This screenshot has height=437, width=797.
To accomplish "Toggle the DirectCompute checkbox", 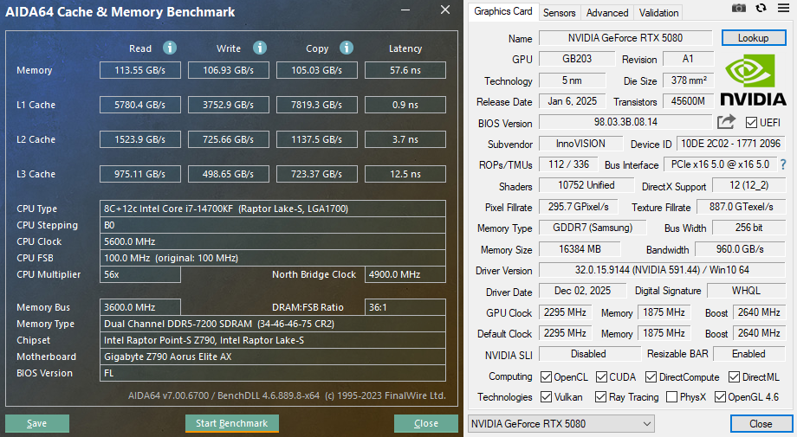I will point(651,376).
